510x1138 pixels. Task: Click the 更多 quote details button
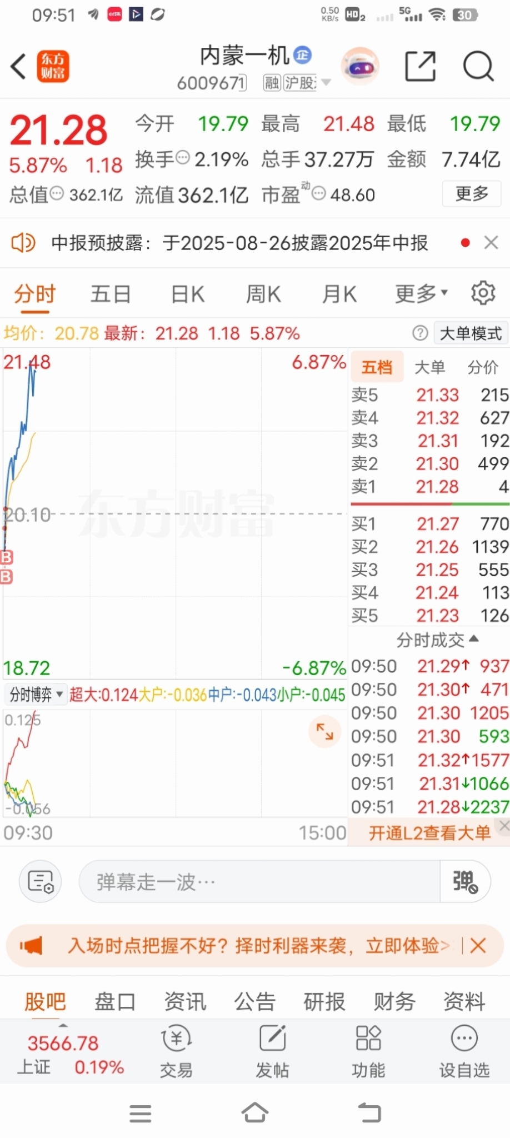pyautogui.click(x=472, y=193)
